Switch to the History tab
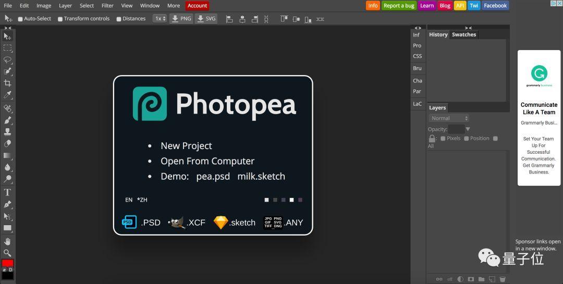The width and height of the screenshot is (563, 284). pos(438,34)
